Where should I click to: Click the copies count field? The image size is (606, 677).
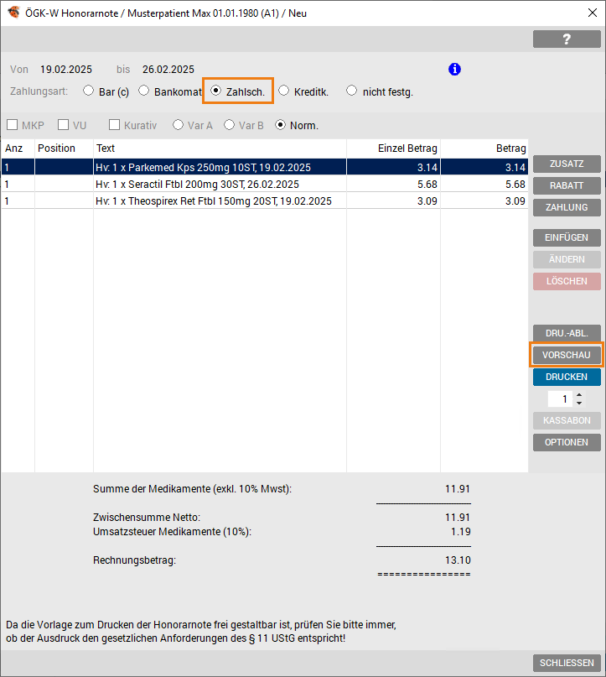(x=560, y=399)
